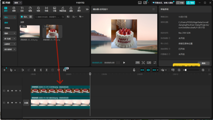Switch to the 音频 (Audio) tab
The height and width of the screenshot is (120, 213).
click(x=14, y=9)
